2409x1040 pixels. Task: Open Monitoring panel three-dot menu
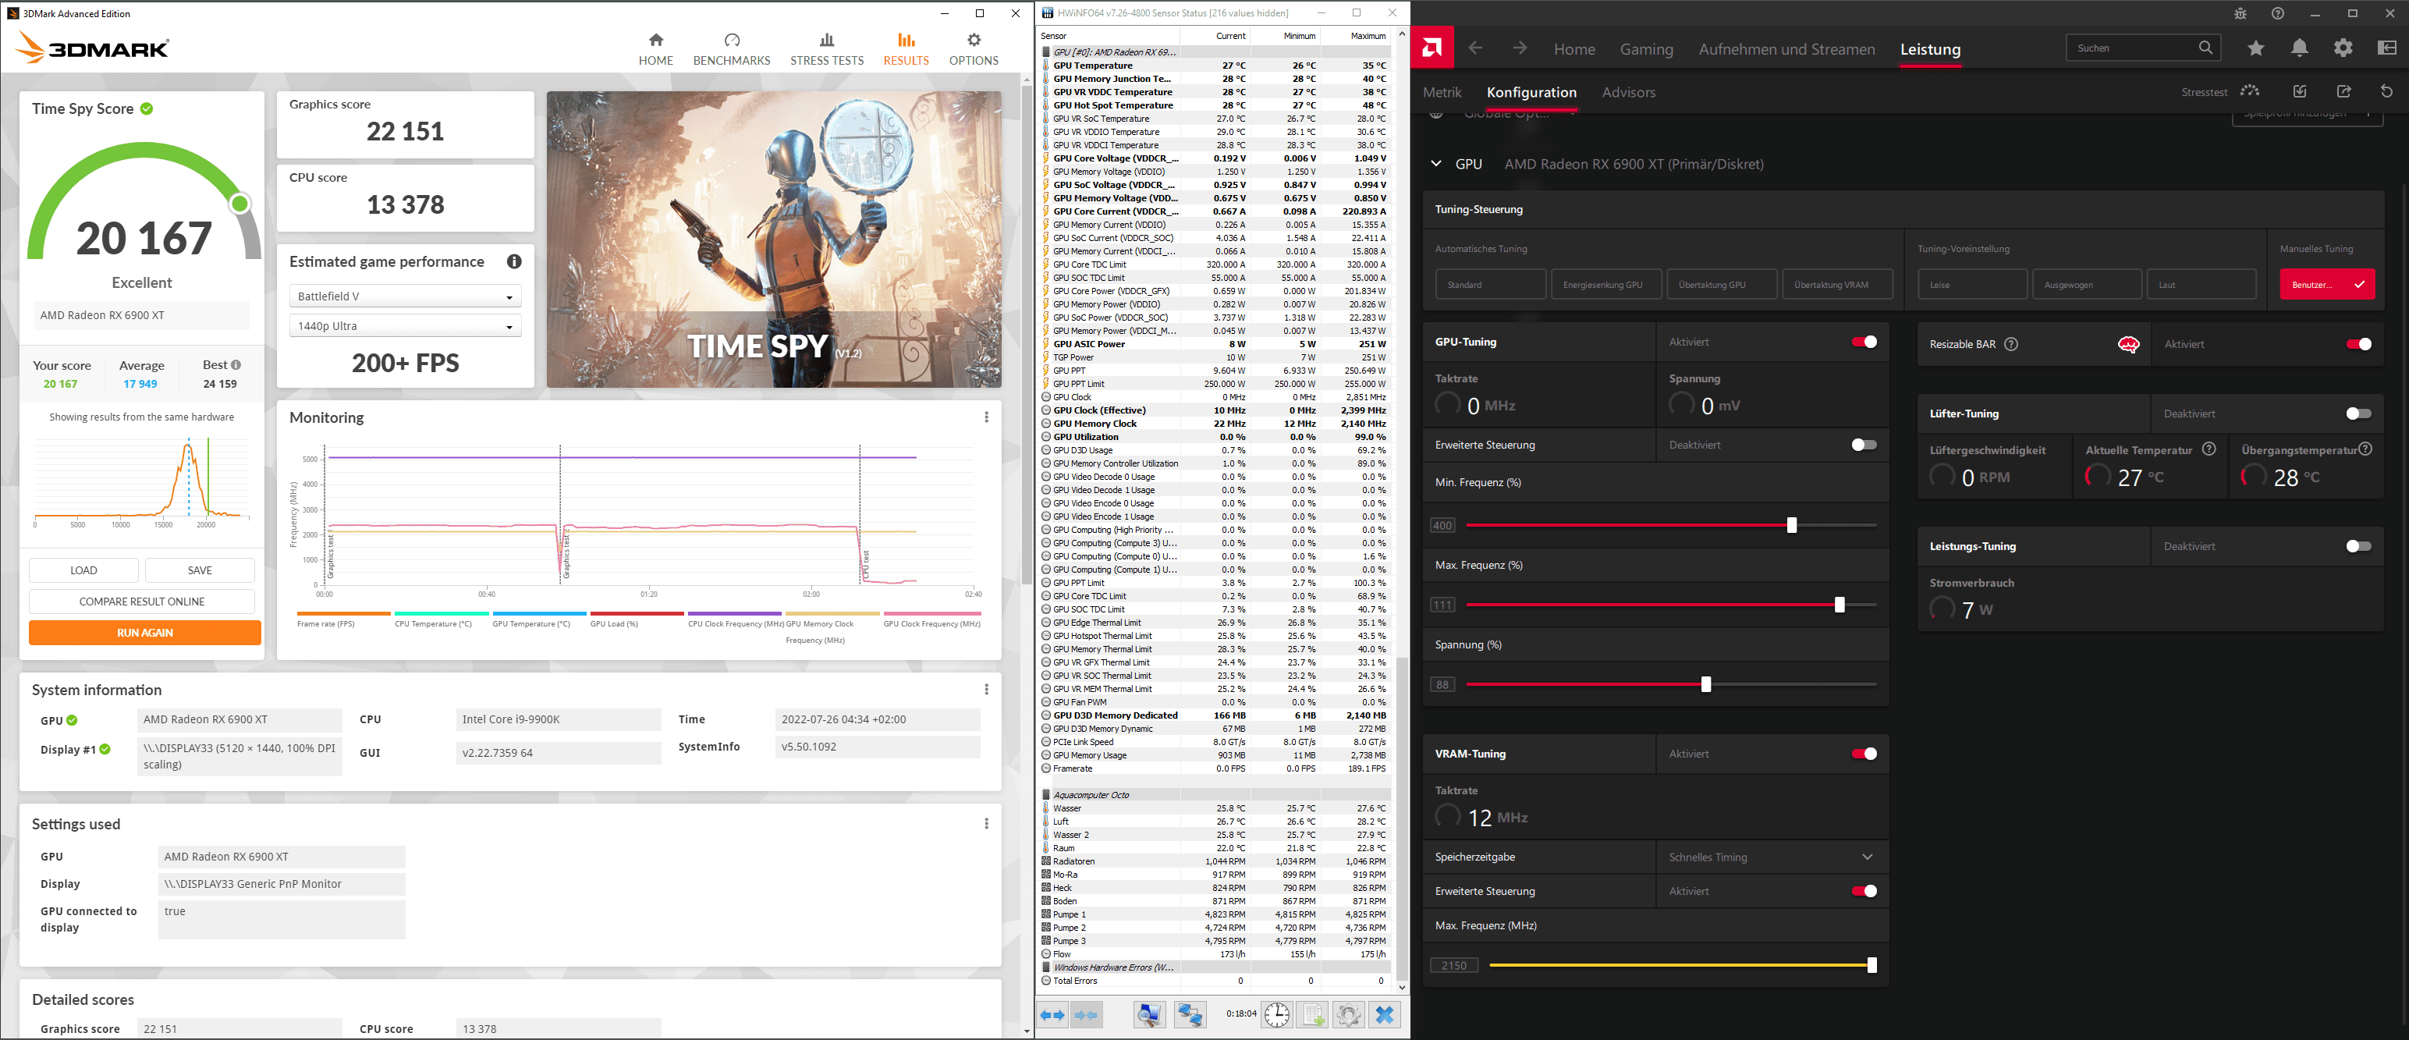985,417
